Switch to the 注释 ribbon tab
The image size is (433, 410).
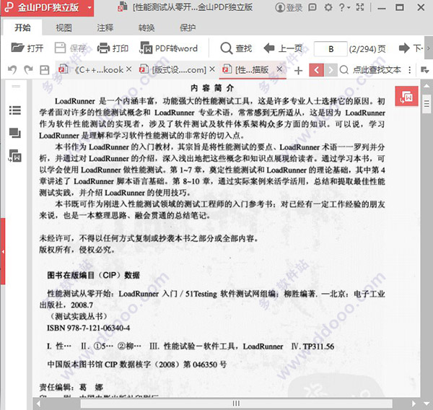[x=105, y=27]
